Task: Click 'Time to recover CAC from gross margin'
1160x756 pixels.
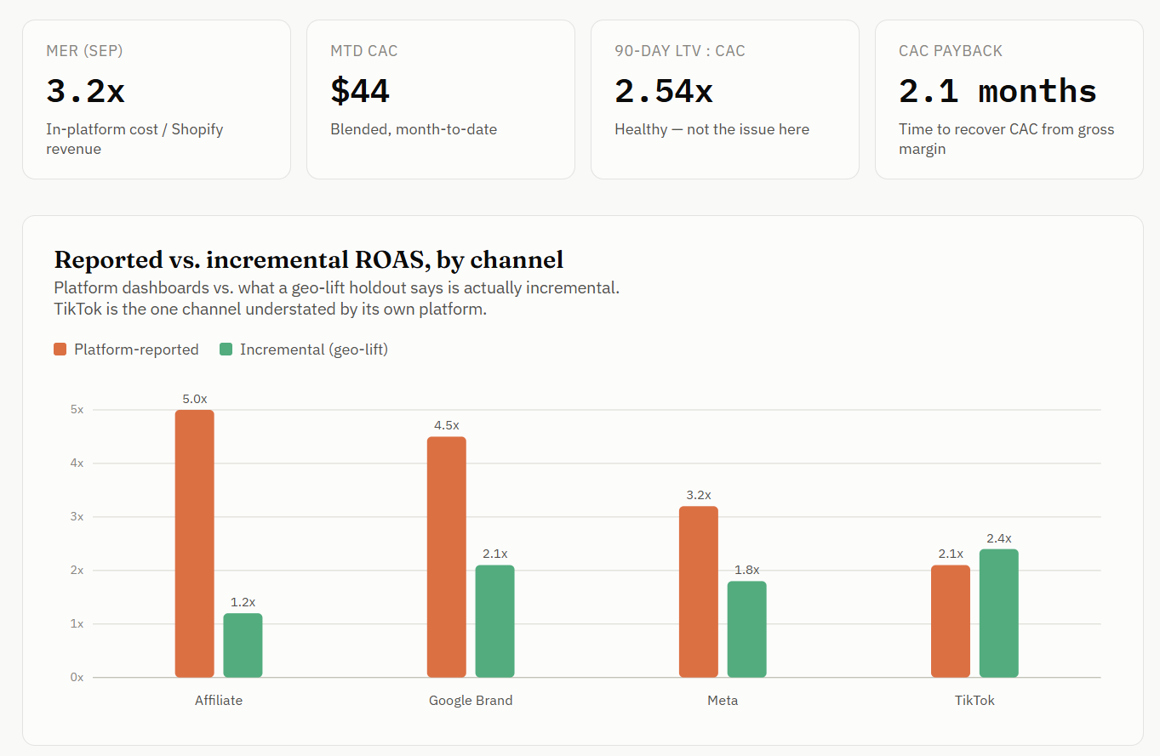Action: tap(1006, 139)
